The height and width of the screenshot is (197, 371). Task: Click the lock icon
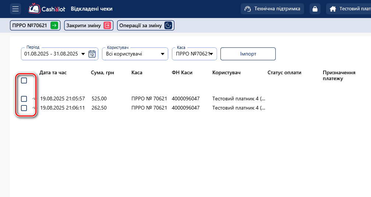[315, 9]
